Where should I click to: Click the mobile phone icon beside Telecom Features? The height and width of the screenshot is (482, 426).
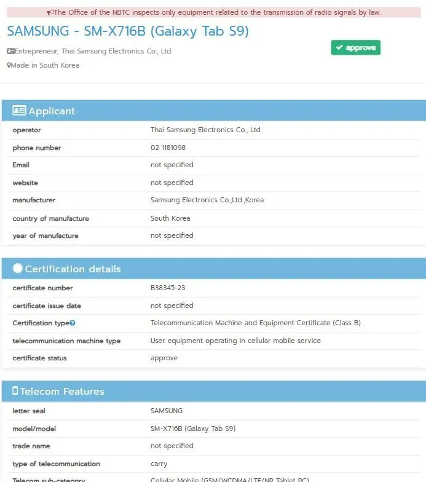15,391
